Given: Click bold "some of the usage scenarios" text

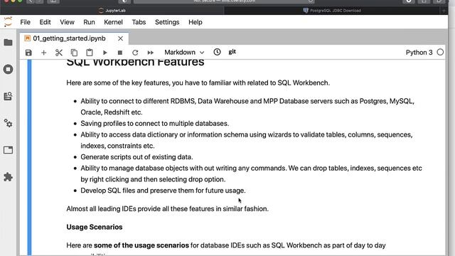Looking at the screenshot, I should [x=141, y=245].
